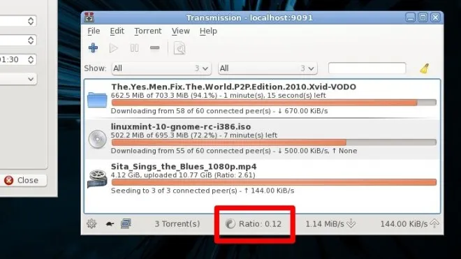Open the Torrent menu
461x259 pixels.
(148, 31)
